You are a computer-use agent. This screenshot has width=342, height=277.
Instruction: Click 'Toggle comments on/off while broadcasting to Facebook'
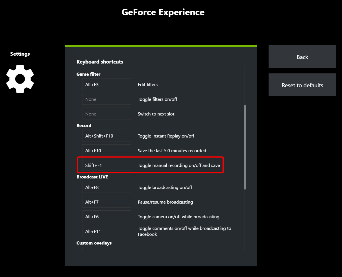click(184, 231)
